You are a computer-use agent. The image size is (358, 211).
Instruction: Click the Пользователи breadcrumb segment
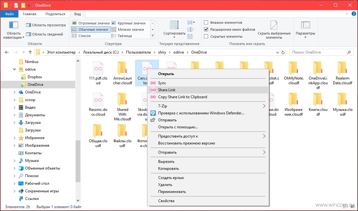tap(138, 52)
